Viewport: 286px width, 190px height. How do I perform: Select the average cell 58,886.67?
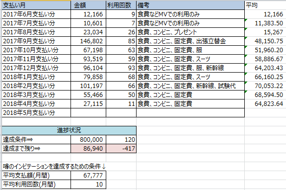pyautogui.click(x=265, y=59)
